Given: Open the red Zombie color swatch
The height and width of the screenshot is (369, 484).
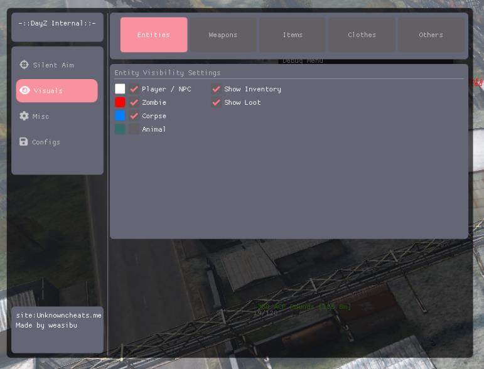Looking at the screenshot, I should (x=120, y=102).
